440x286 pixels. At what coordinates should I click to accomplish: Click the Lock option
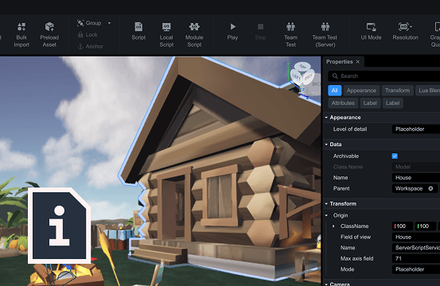[88, 35]
